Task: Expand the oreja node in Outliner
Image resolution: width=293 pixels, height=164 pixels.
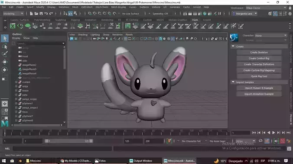Action: click(16, 86)
